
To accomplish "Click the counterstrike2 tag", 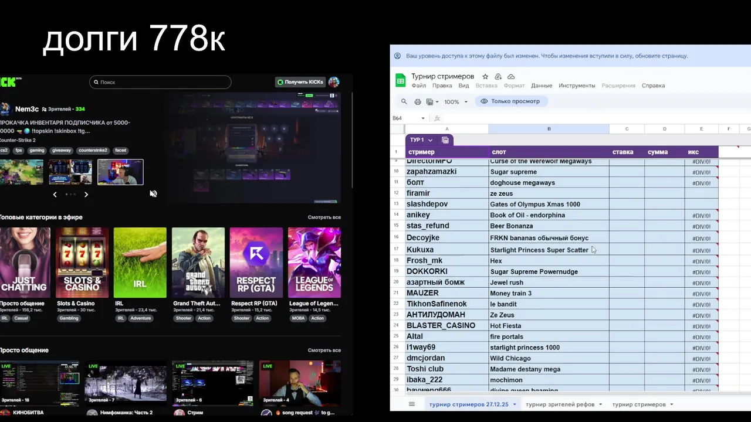I will tap(93, 151).
